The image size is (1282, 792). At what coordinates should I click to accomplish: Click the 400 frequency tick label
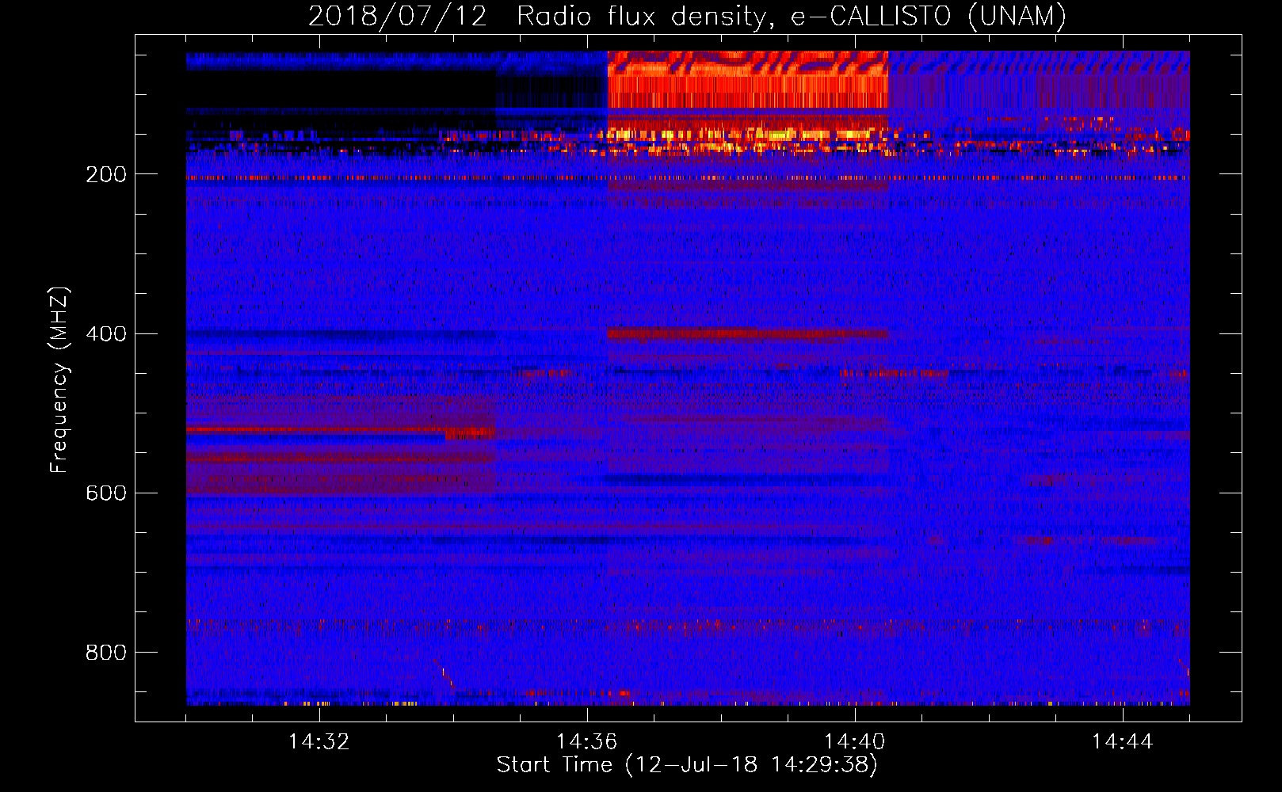click(x=105, y=333)
